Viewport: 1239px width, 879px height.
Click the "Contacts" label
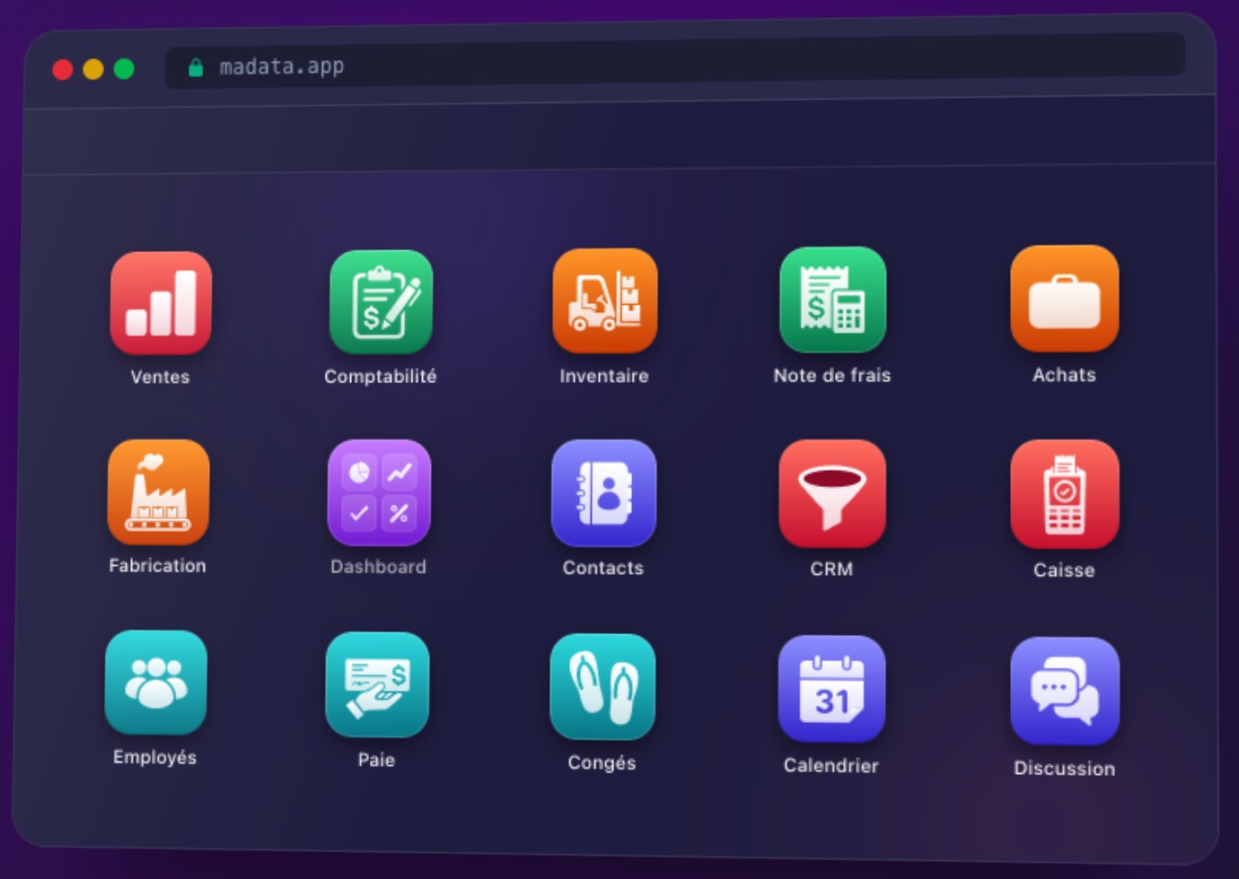pos(603,568)
